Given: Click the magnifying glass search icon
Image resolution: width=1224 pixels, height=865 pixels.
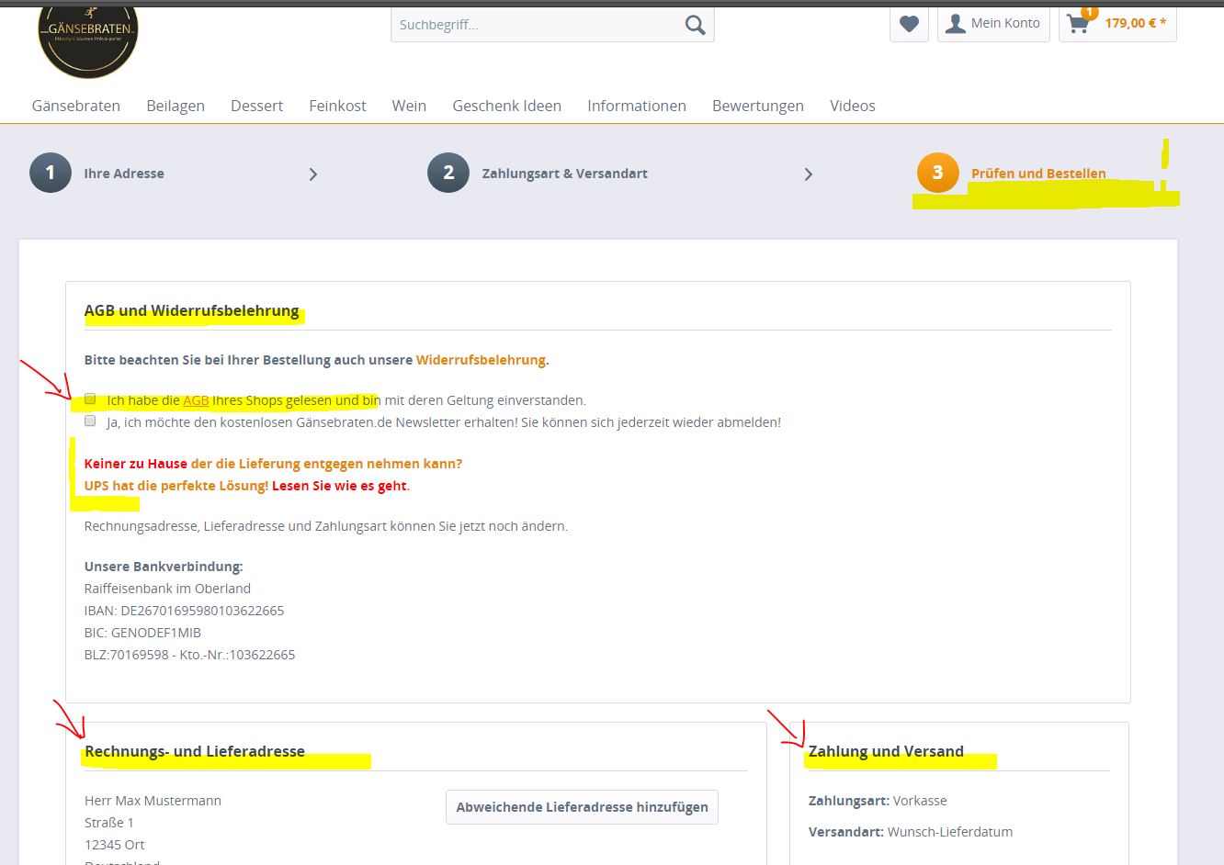Looking at the screenshot, I should pyautogui.click(x=695, y=26).
